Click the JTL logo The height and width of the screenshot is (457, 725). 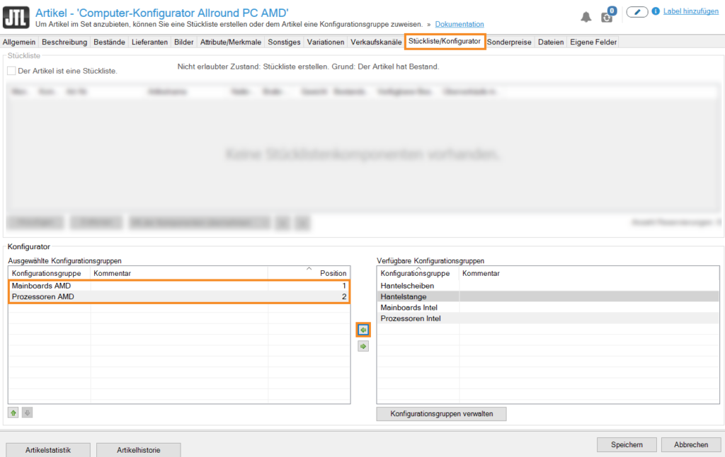(16, 16)
